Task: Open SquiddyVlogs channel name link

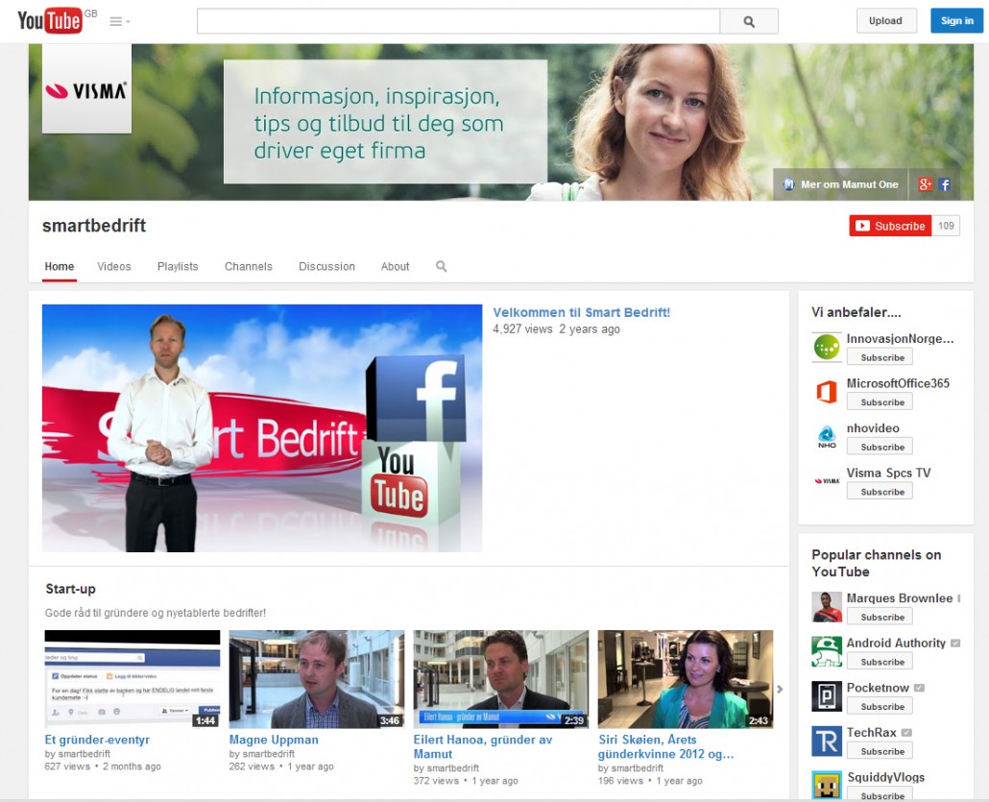Action: (x=886, y=777)
